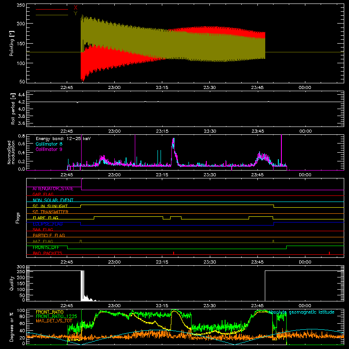This screenshot has height=349, width=349.
Task: Click 23:15 tick label under Pointing plot
Action: pyautogui.click(x=162, y=88)
